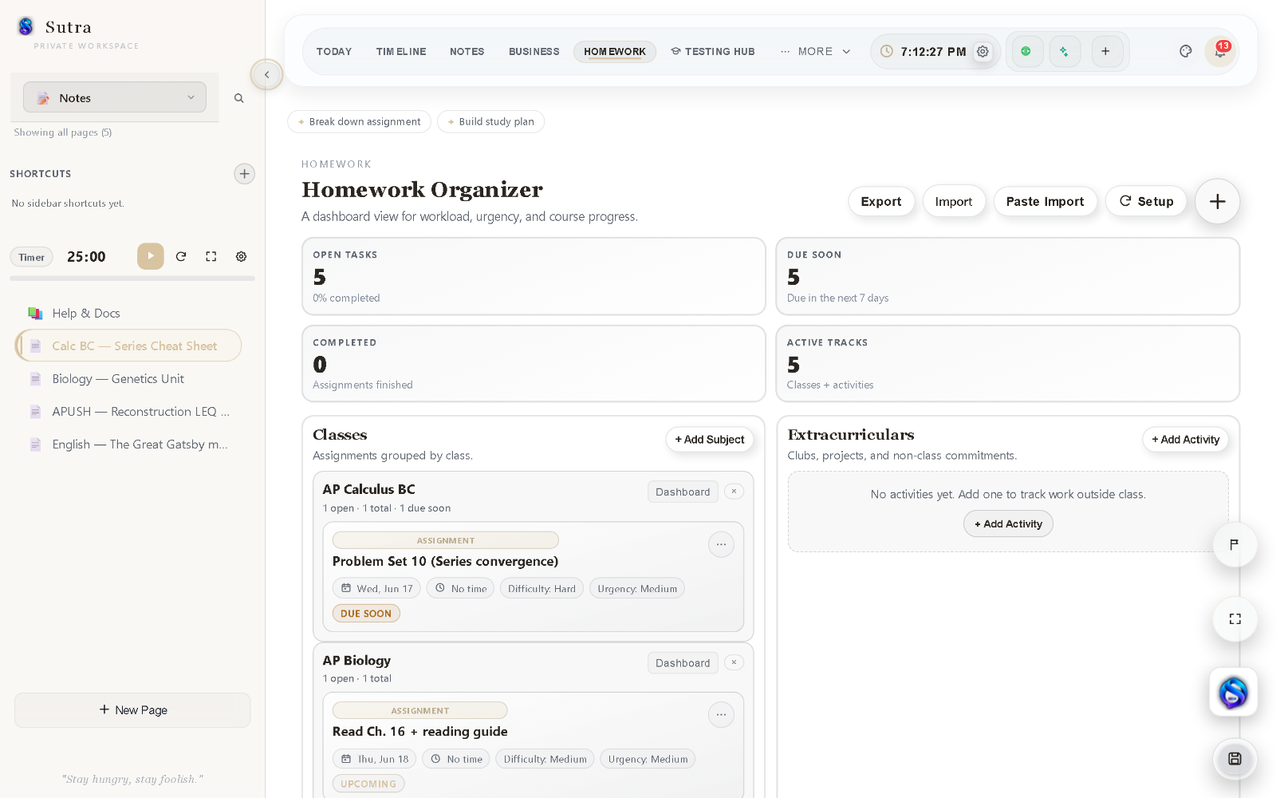Click the green sparkle icon in top bar
Viewport: 1276px width, 798px height.
[1065, 51]
